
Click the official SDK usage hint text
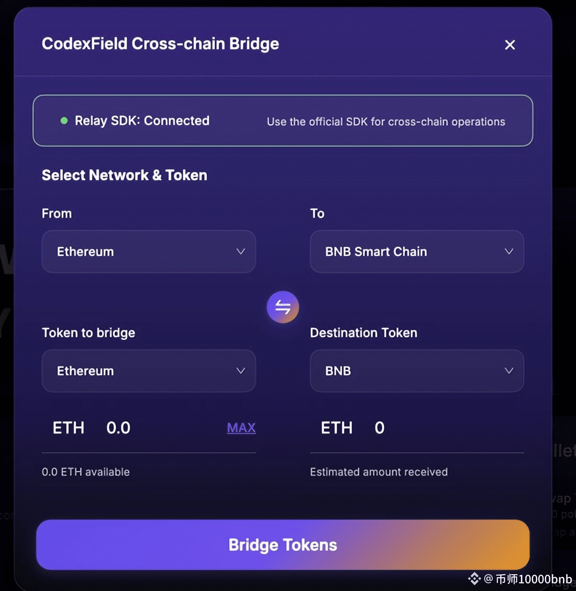click(x=386, y=122)
